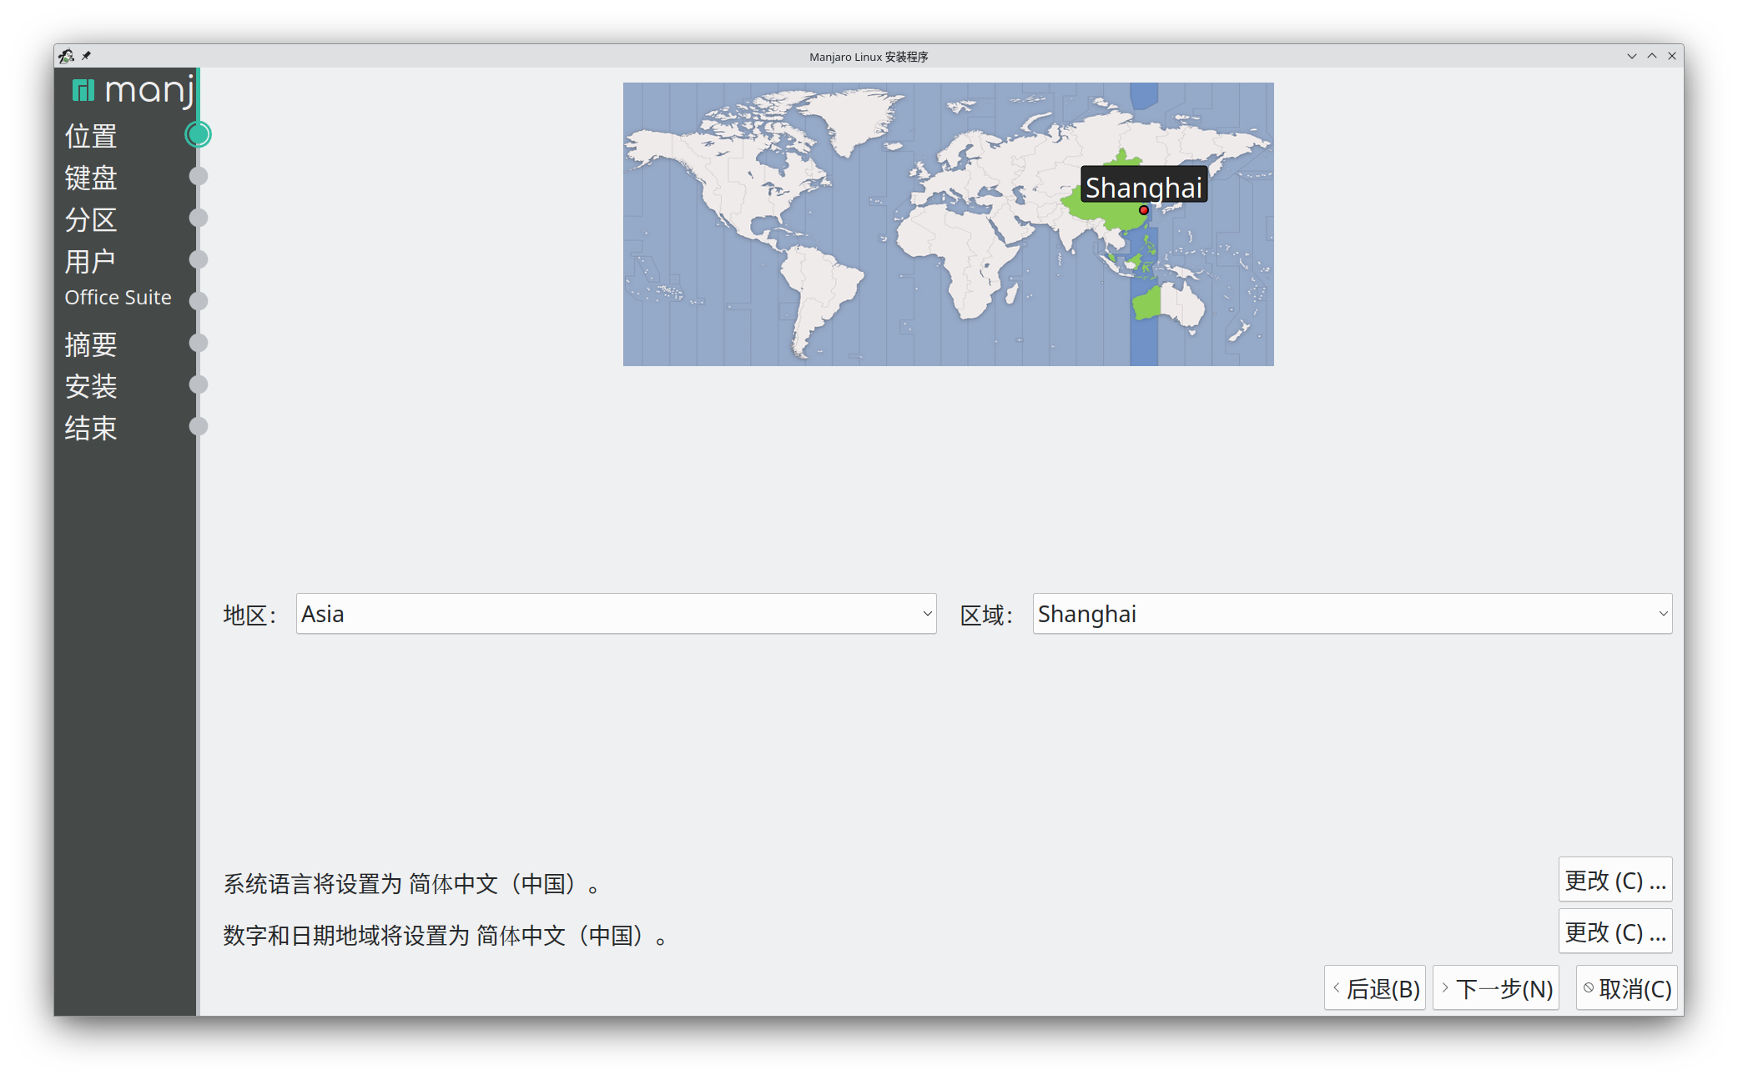Select the 摘要 step in the sidebar
1738x1080 pixels.
point(90,344)
